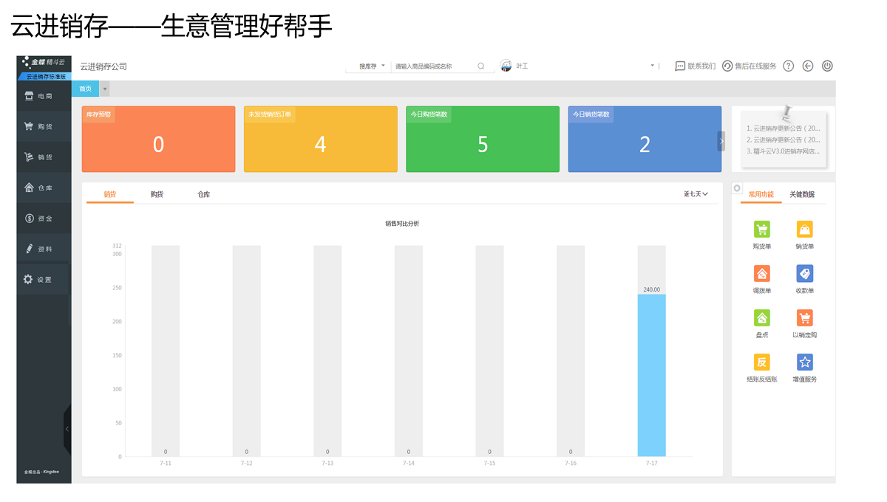
Task: Click the power logout icon
Action: coord(827,66)
